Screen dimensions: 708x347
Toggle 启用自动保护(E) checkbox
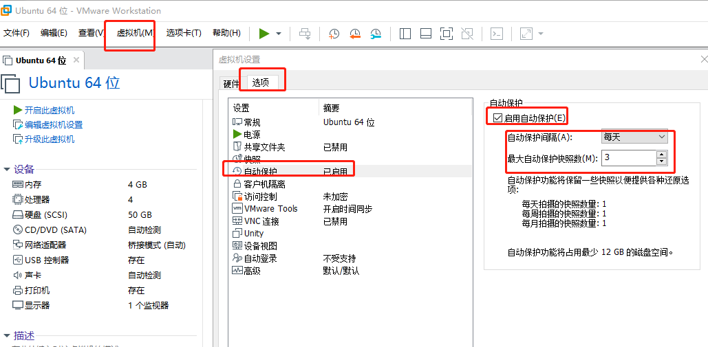[497, 118]
